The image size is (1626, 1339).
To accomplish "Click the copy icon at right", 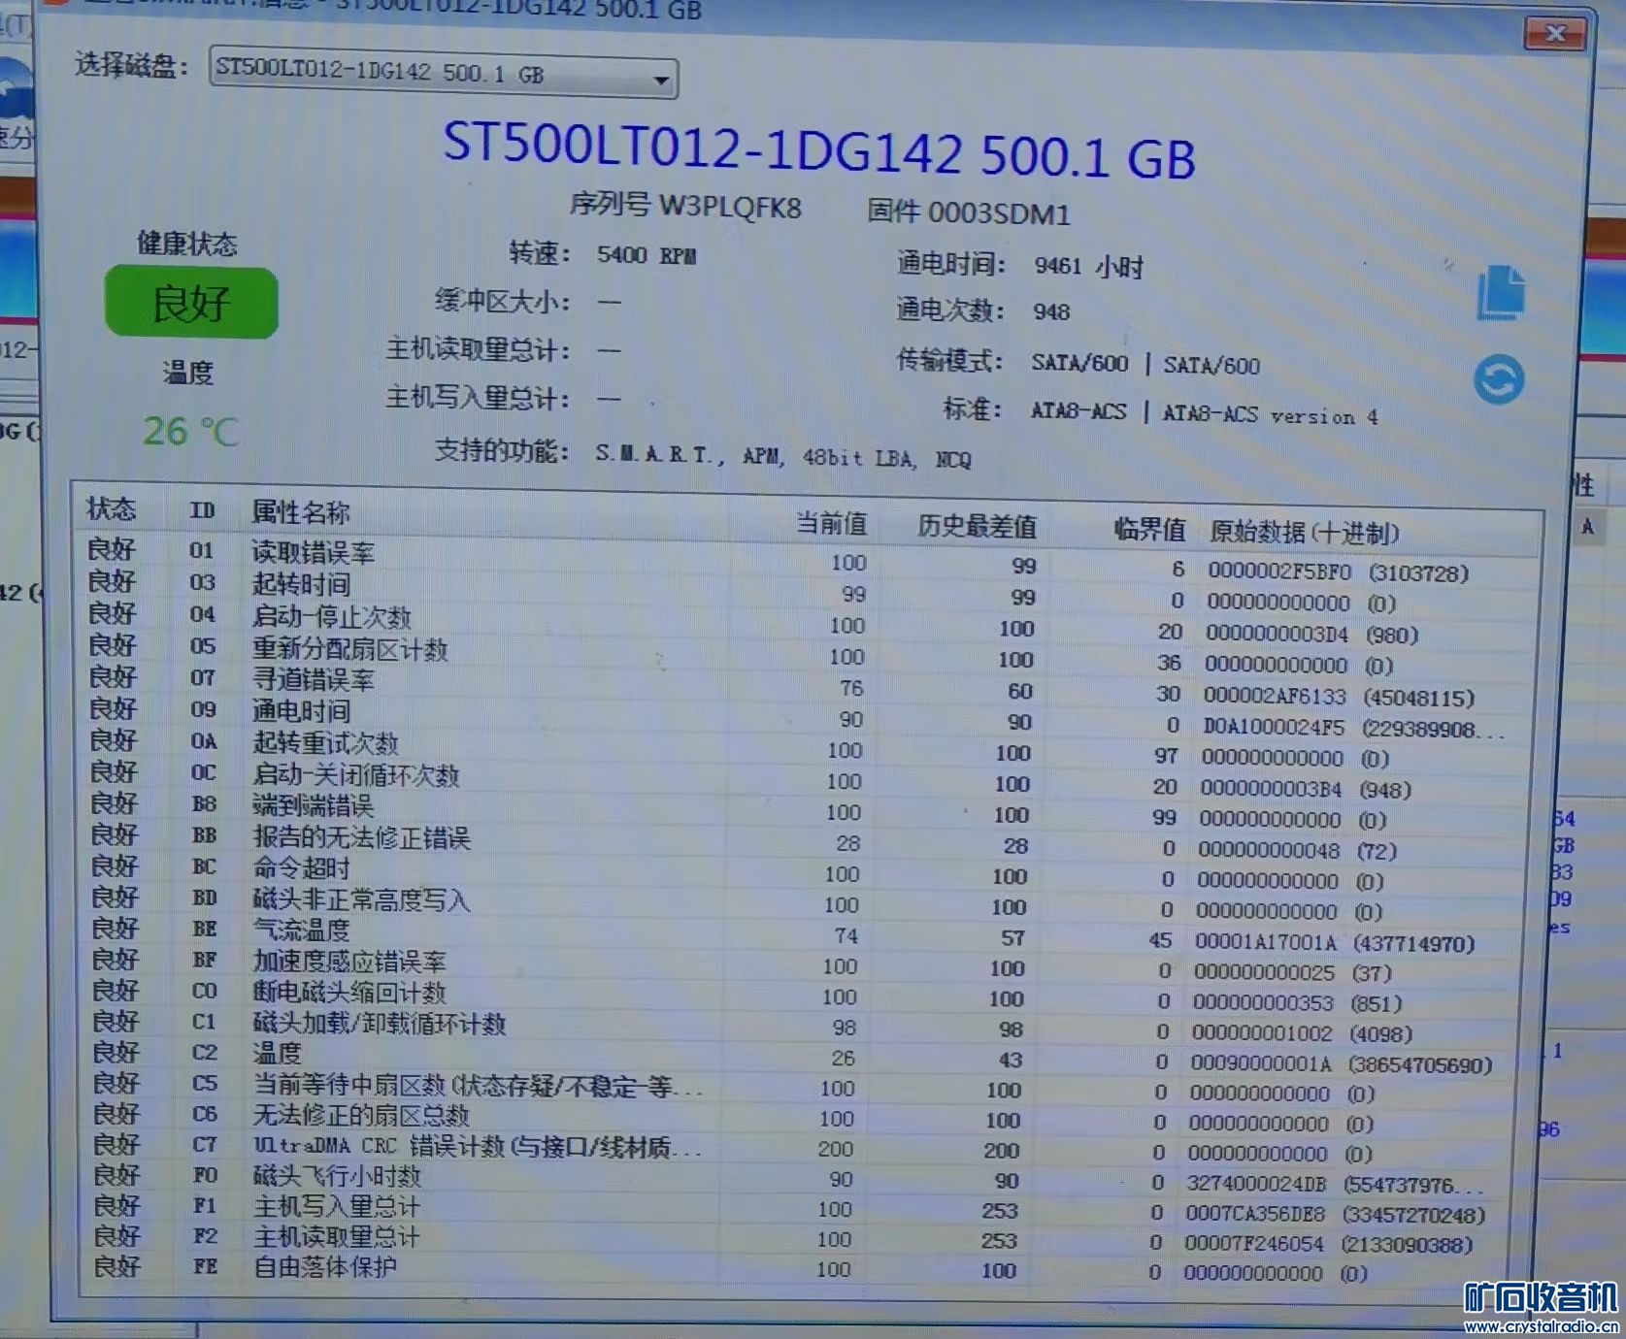I will pyautogui.click(x=1501, y=292).
